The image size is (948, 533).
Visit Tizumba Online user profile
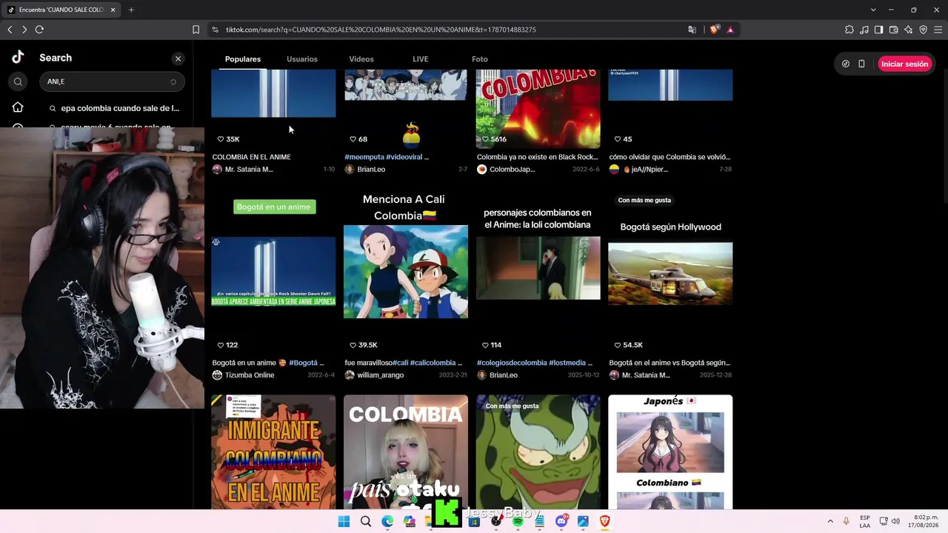(x=249, y=375)
